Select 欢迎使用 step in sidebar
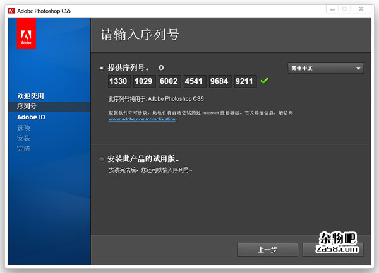379x273 pixels. [30, 96]
